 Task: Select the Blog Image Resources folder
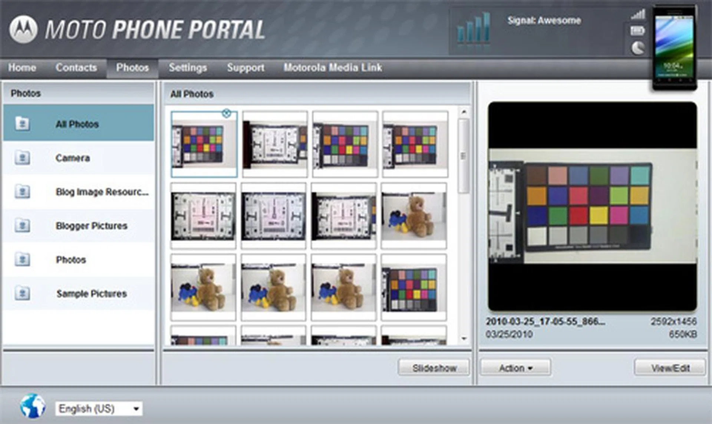point(102,192)
